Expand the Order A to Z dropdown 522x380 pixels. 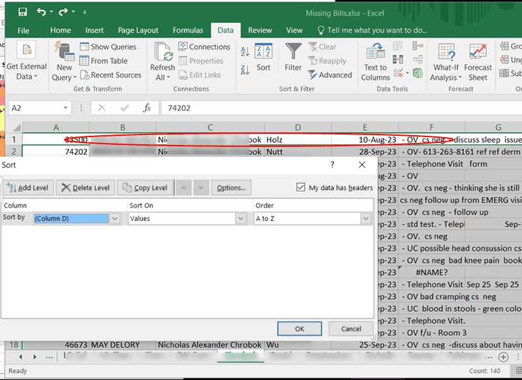(x=365, y=219)
